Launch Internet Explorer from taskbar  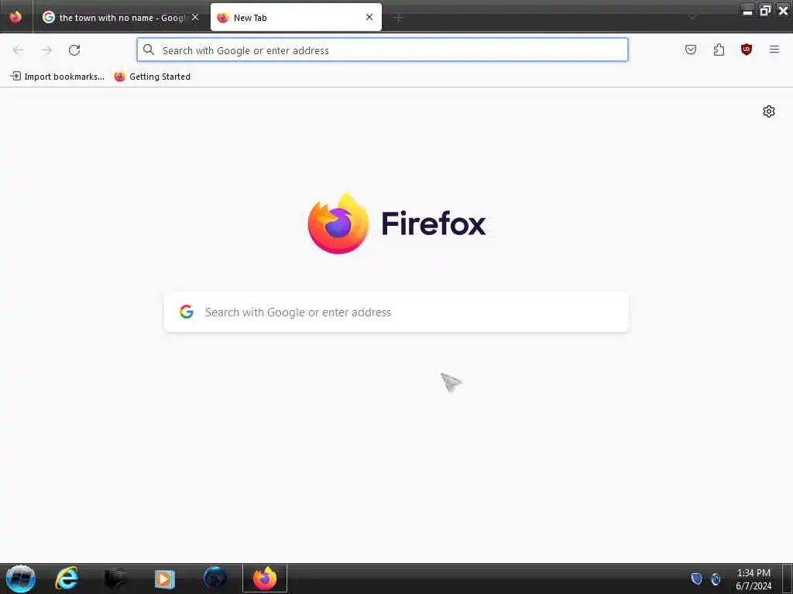click(67, 579)
